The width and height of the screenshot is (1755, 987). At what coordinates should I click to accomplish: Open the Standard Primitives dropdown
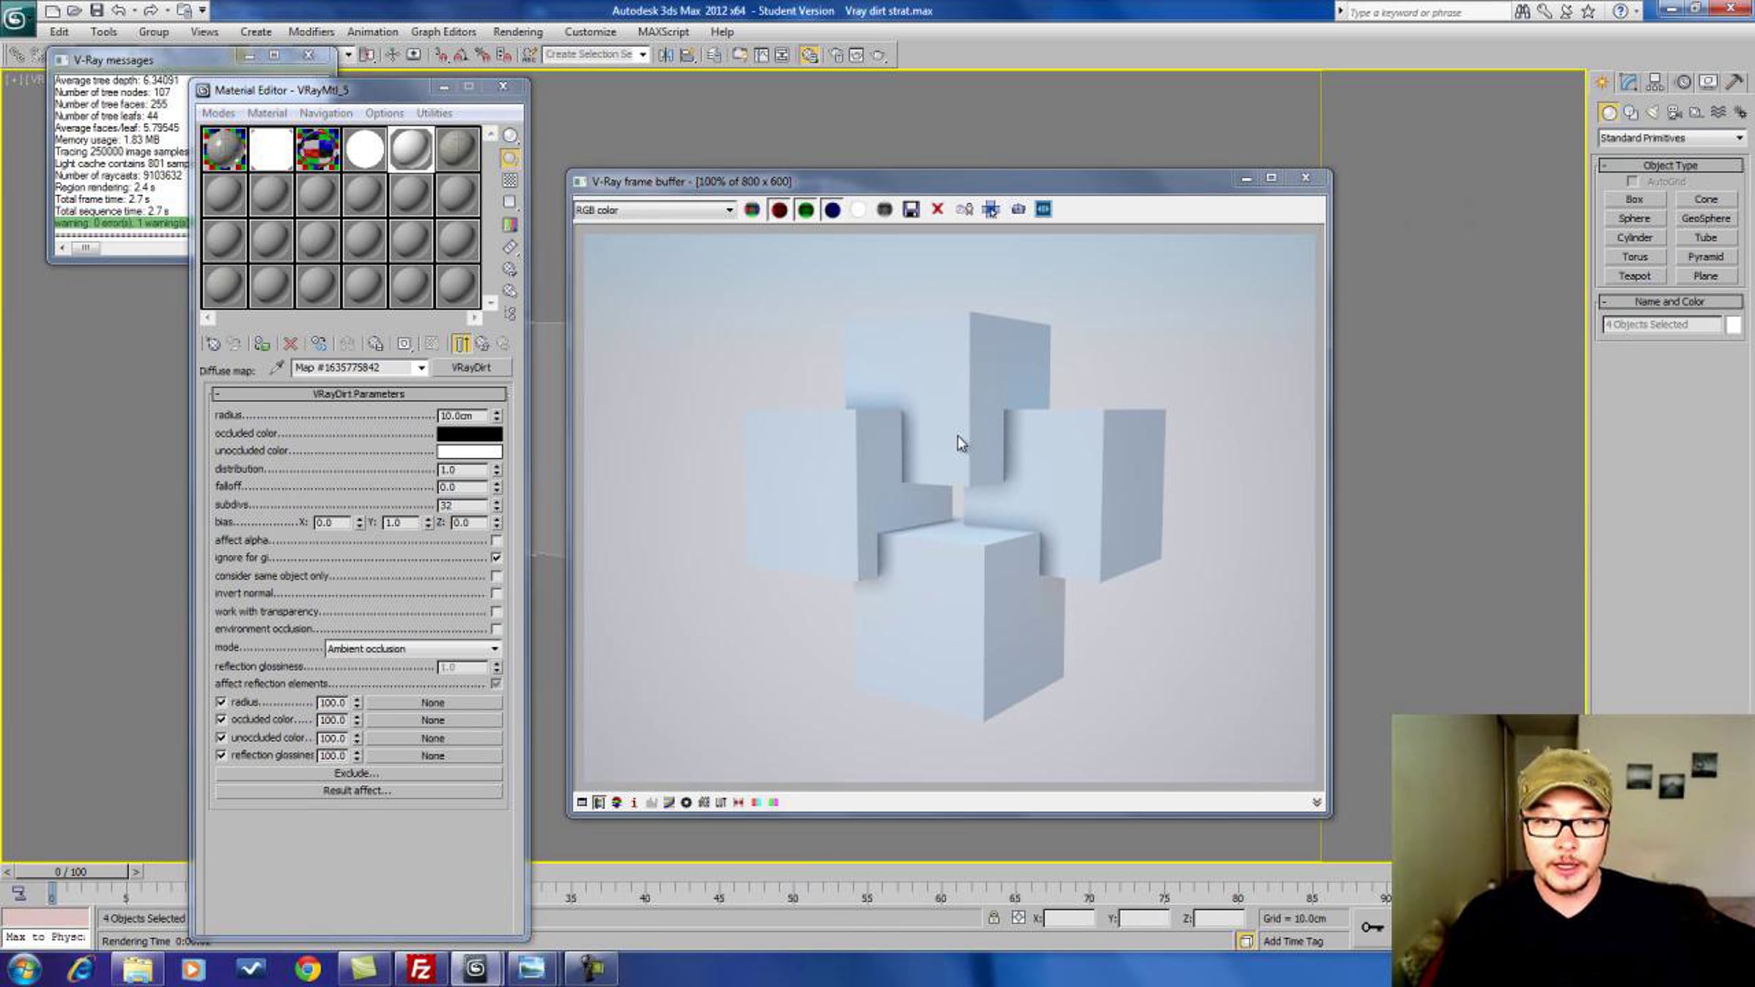1671,138
